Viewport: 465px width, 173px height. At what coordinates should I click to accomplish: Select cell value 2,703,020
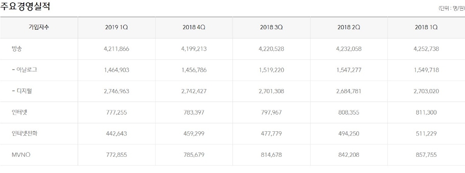[426, 91]
